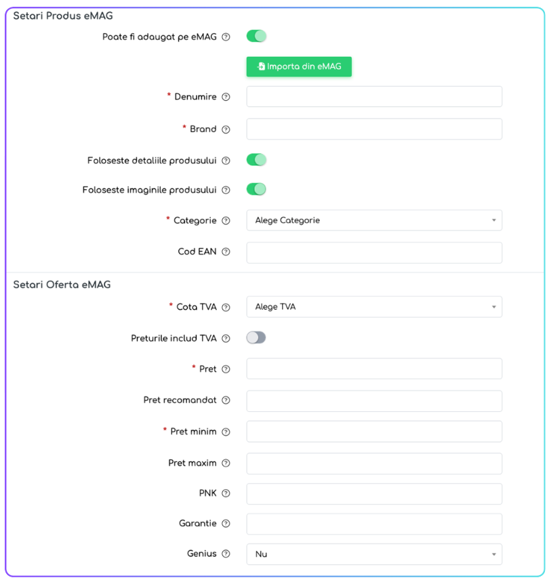Image resolution: width=549 pixels, height=582 pixels.
Task: Enable Preturile includ TVA toggle
Action: 256,337
